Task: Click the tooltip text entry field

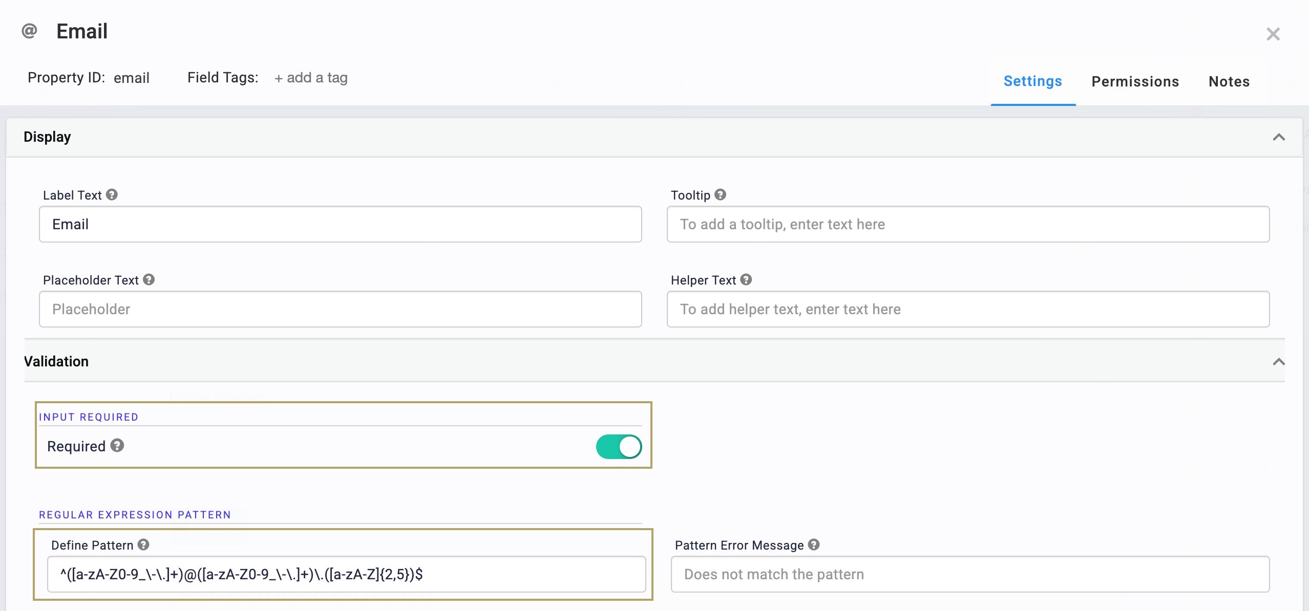Action: 968,224
